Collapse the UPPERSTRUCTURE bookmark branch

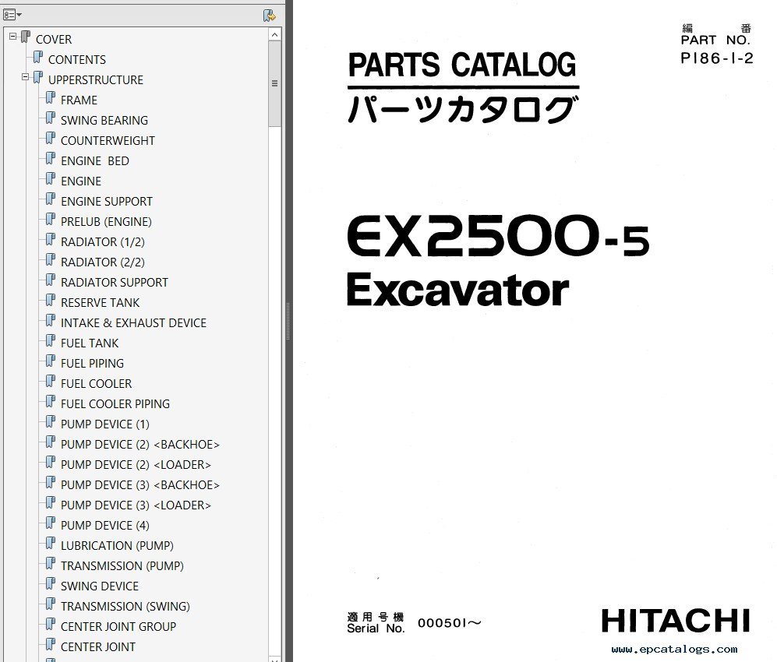25,77
